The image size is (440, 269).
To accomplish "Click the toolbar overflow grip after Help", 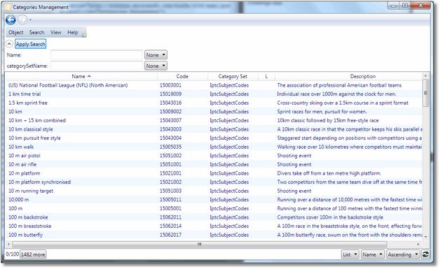I will [83, 35].
